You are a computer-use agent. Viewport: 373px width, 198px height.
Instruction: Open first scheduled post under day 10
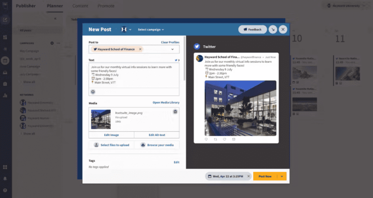[304, 70]
